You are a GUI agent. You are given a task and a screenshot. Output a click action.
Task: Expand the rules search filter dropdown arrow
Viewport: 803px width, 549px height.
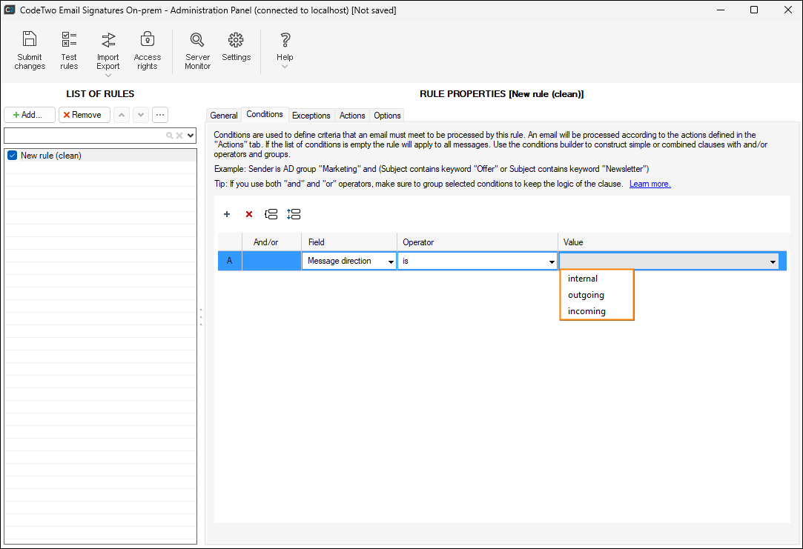[191, 136]
